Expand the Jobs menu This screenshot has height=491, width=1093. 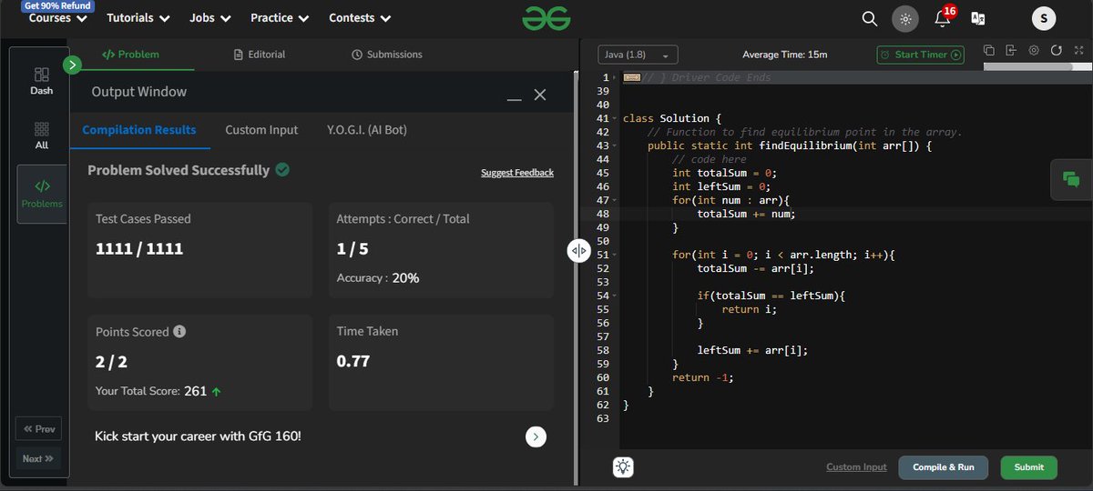(x=209, y=18)
